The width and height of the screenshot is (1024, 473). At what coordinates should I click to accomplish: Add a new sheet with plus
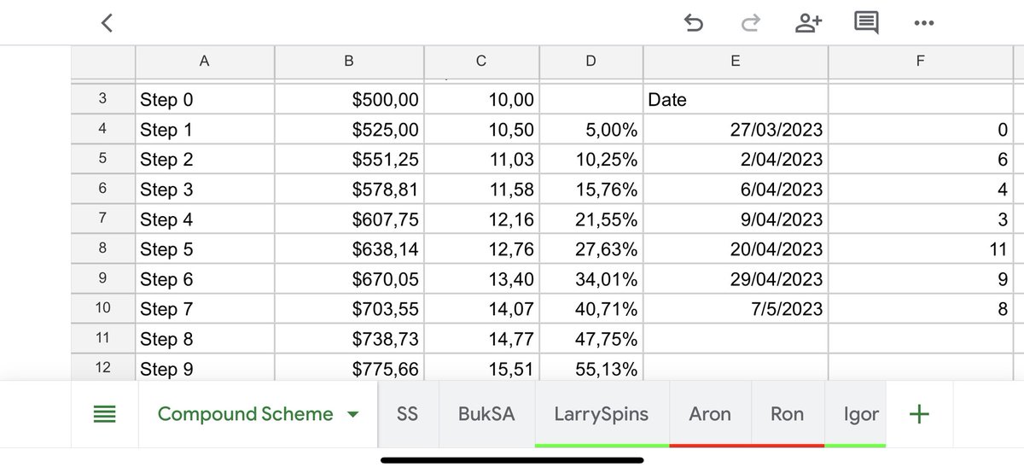pos(919,414)
